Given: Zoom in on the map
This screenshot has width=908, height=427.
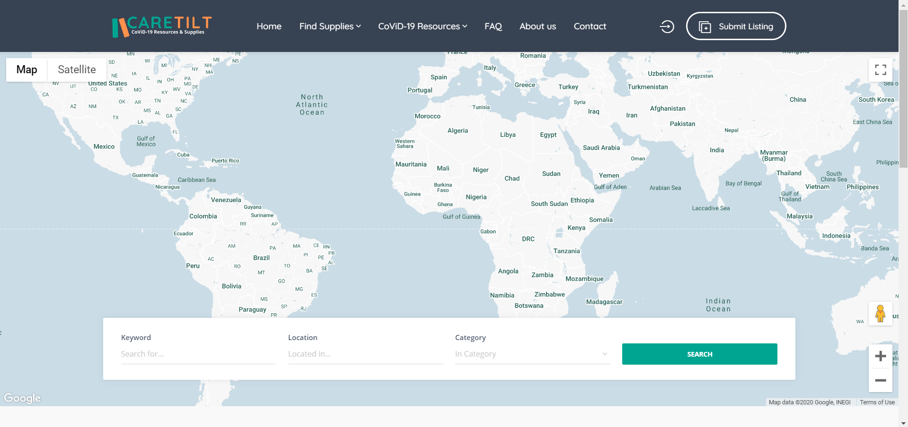Looking at the screenshot, I should click(881, 356).
